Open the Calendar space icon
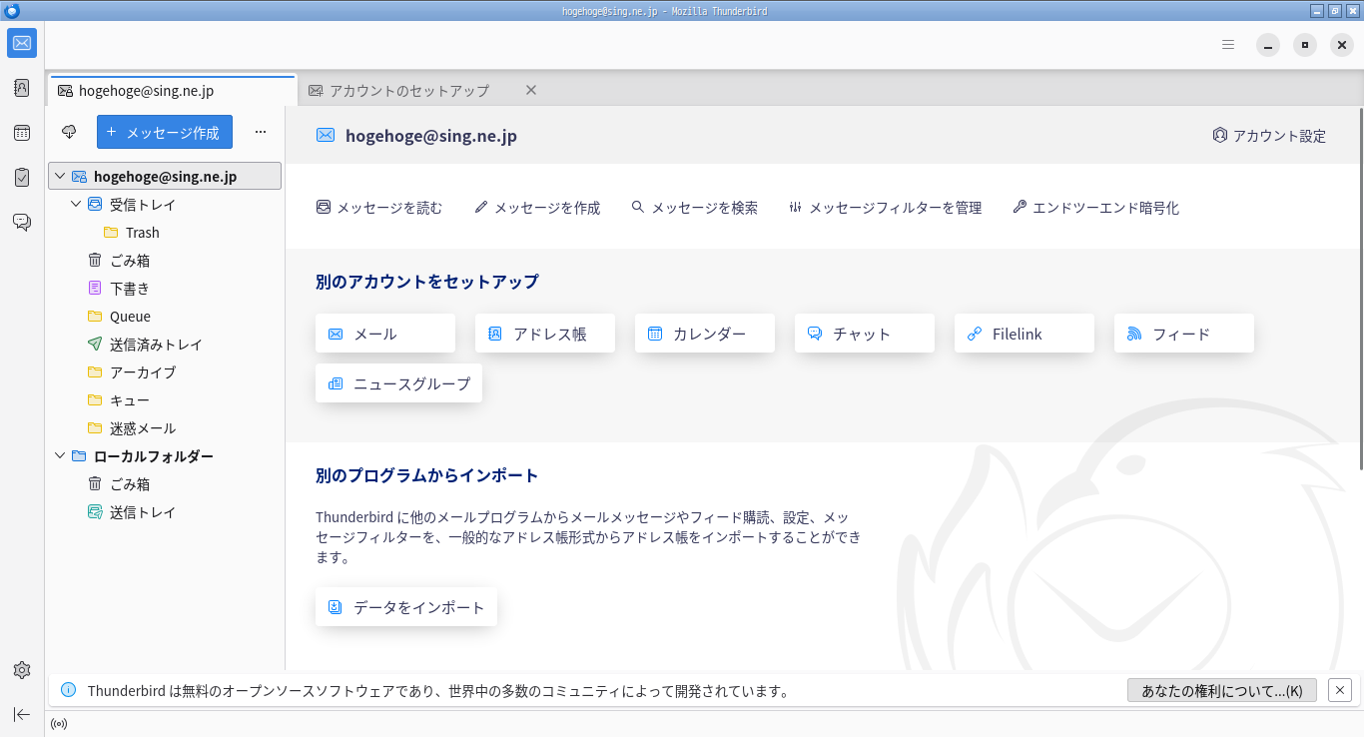The width and height of the screenshot is (1364, 737). pos(22,133)
